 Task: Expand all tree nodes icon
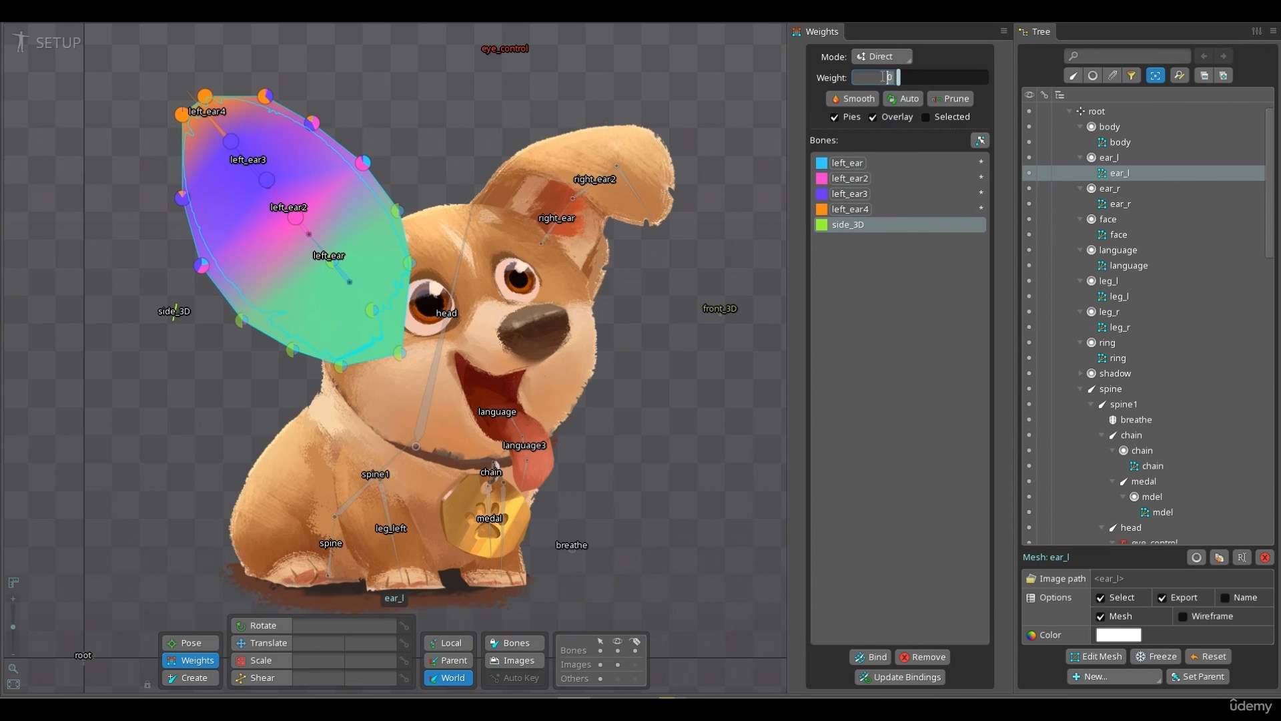pyautogui.click(x=1224, y=75)
